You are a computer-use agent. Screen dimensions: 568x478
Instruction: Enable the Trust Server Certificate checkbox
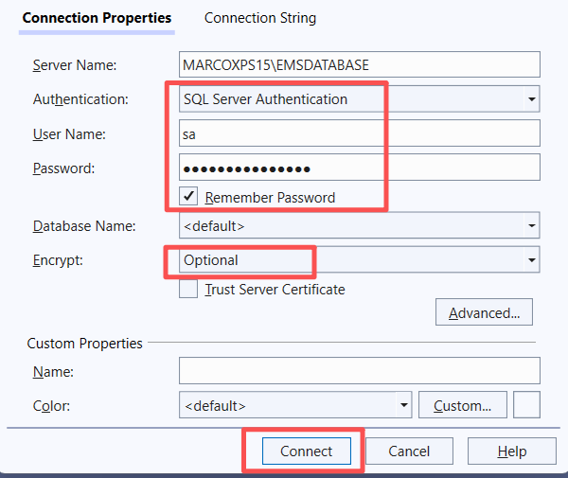(189, 290)
